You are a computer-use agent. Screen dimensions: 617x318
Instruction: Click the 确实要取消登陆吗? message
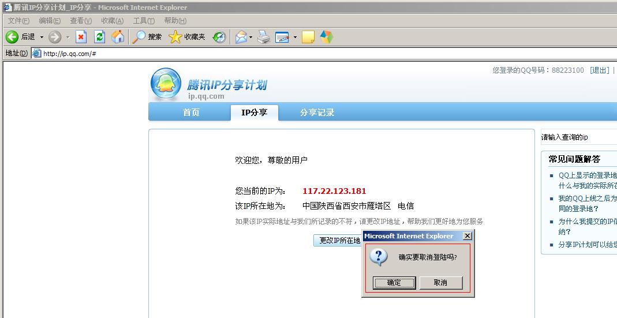point(428,257)
